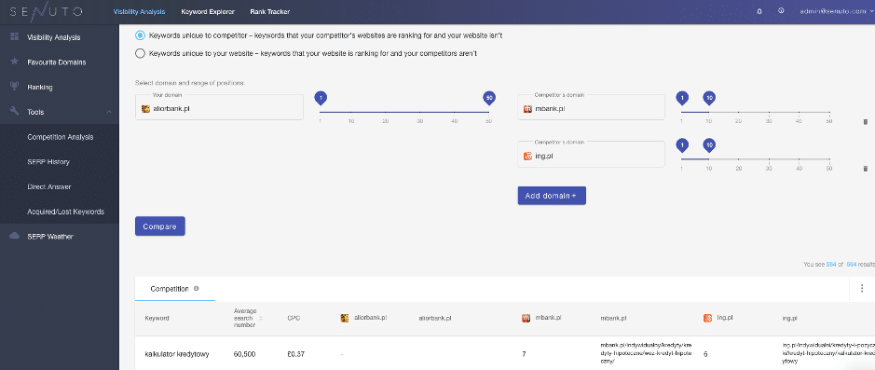Open SERP History in sidebar

tap(48, 162)
